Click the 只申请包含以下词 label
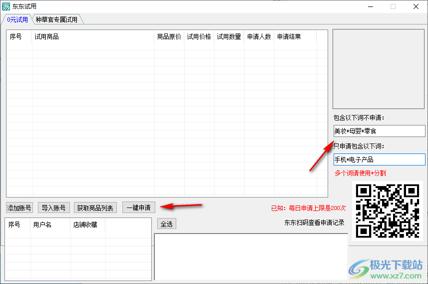The height and width of the screenshot is (284, 428). point(359,146)
